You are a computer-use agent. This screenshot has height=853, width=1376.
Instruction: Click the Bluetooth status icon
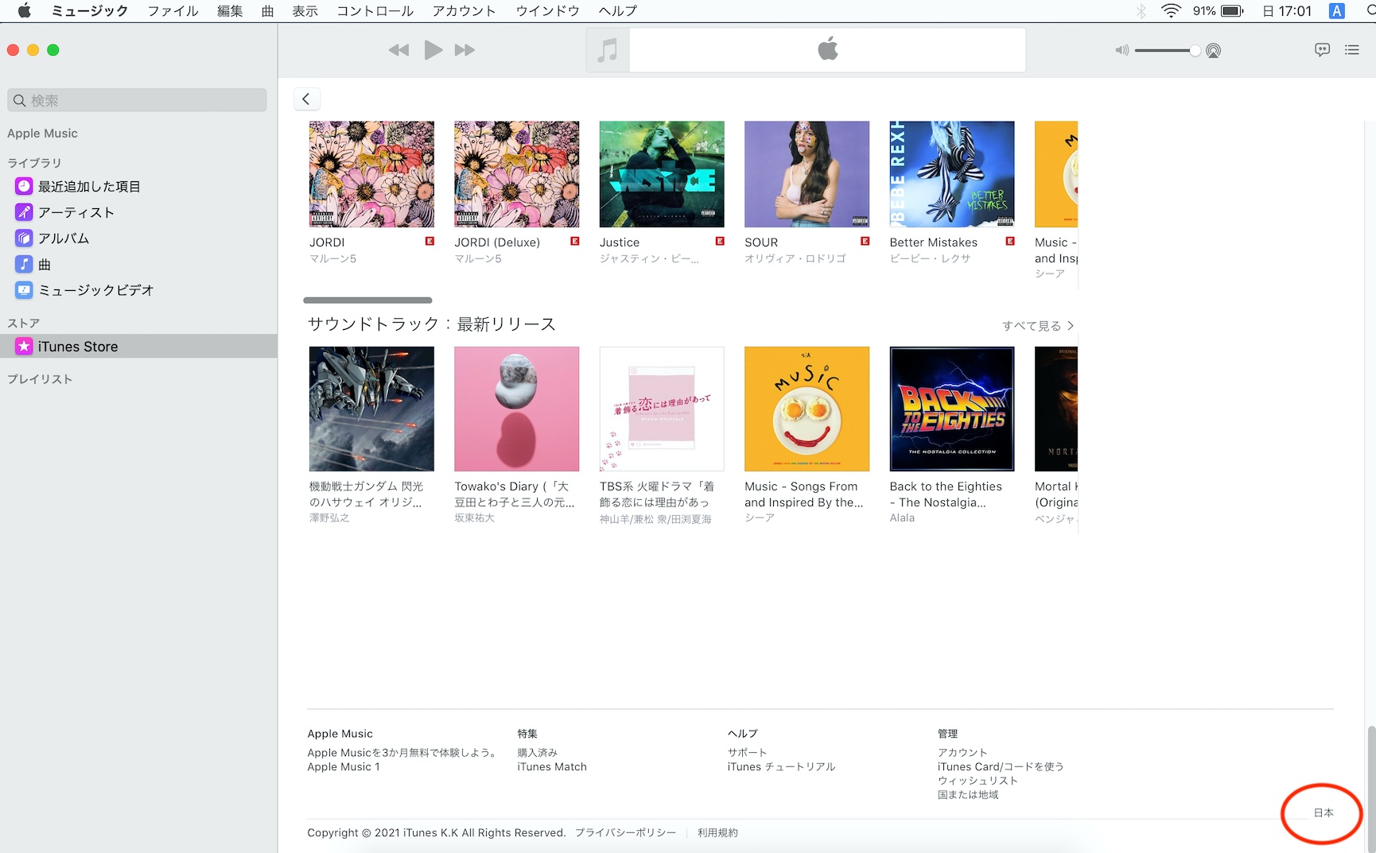click(x=1141, y=11)
